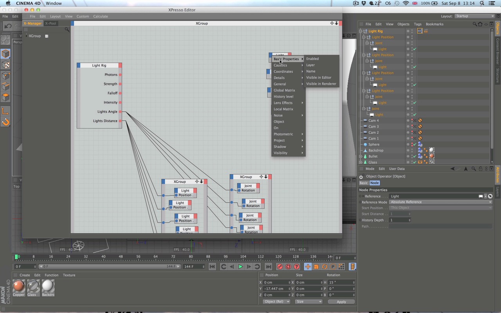Click the Attribute Manager up arrow
Viewport: 501px width, 313px height.
466,169
